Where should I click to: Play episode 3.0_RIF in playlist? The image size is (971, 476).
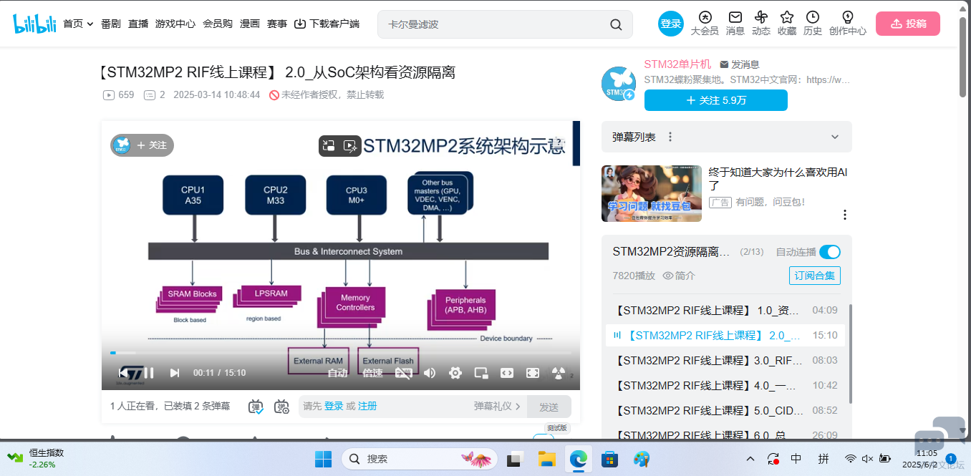click(x=727, y=361)
